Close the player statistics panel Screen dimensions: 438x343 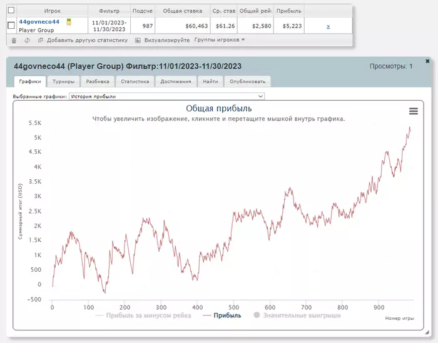pyautogui.click(x=427, y=61)
